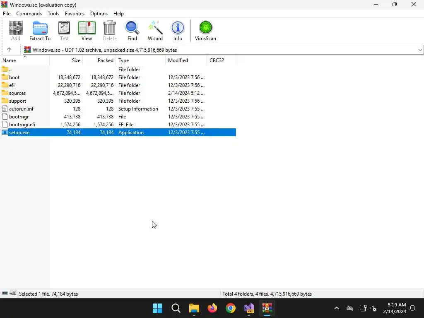Click the WinRAR title bar icon
Screen dimensions: 424x318
click(4, 5)
